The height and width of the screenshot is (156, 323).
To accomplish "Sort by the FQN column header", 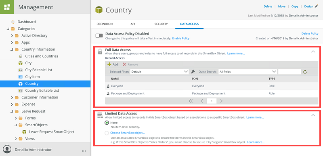I will click(x=195, y=79).
